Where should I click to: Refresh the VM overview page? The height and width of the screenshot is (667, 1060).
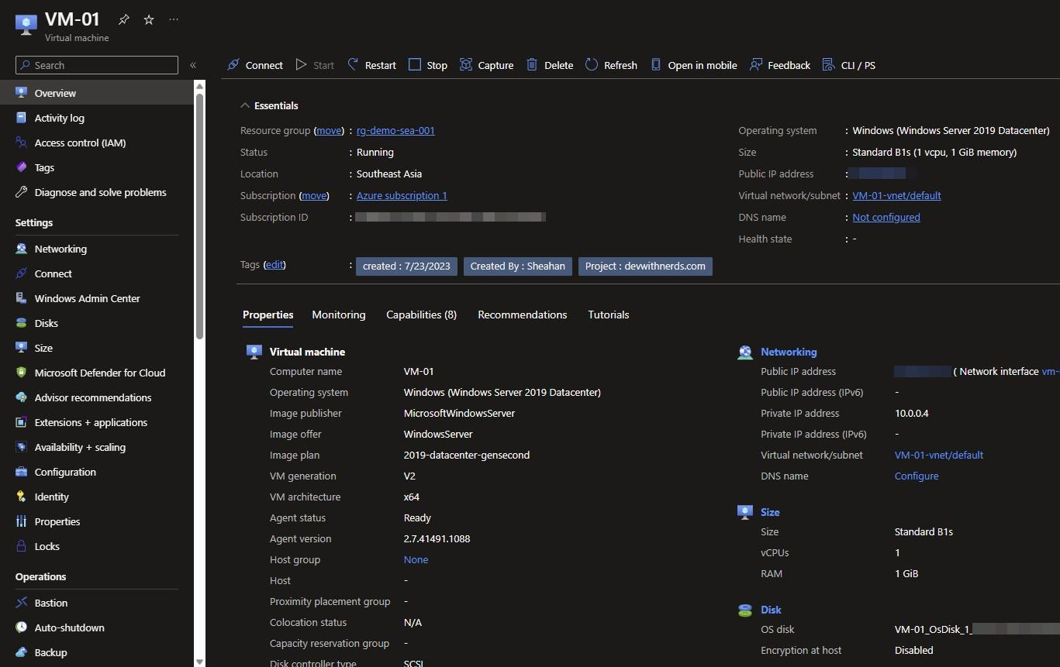coord(611,65)
